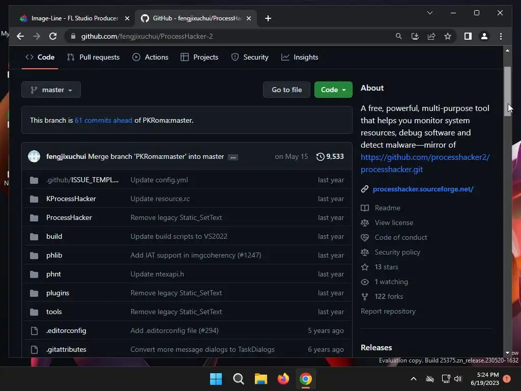This screenshot has width=521, height=391.
Task: Expand the master branch dropdown
Action: click(x=51, y=90)
